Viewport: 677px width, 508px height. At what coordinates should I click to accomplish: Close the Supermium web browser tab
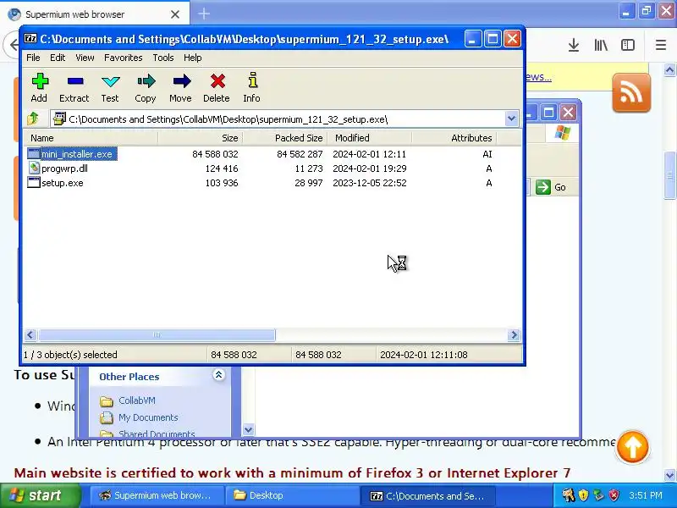[x=175, y=14]
